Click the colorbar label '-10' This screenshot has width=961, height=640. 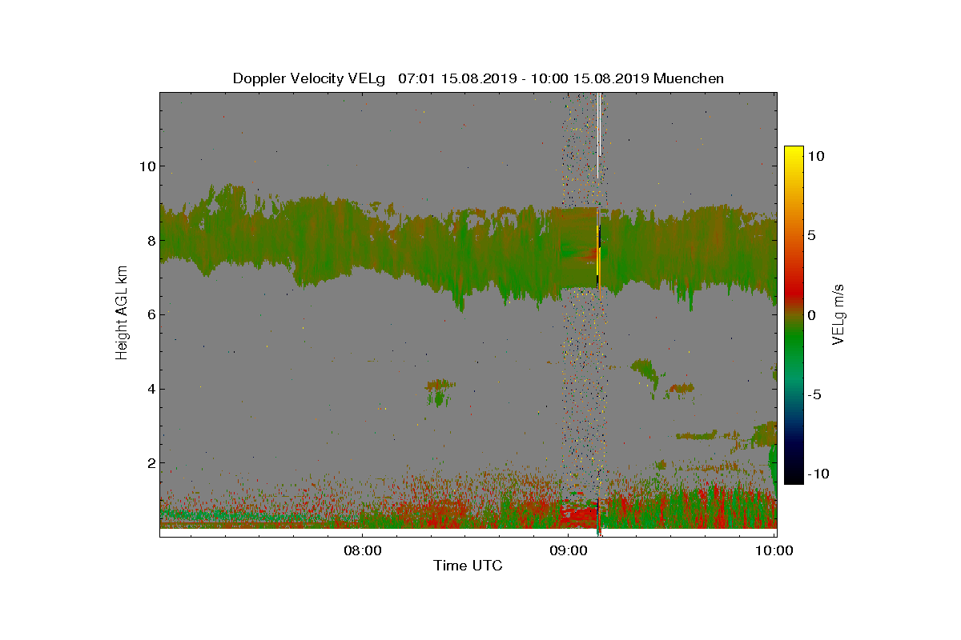[x=817, y=474]
